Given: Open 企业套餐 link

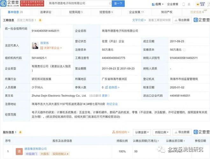Looking at the screenshot, I should pyautogui.click(x=173, y=4).
